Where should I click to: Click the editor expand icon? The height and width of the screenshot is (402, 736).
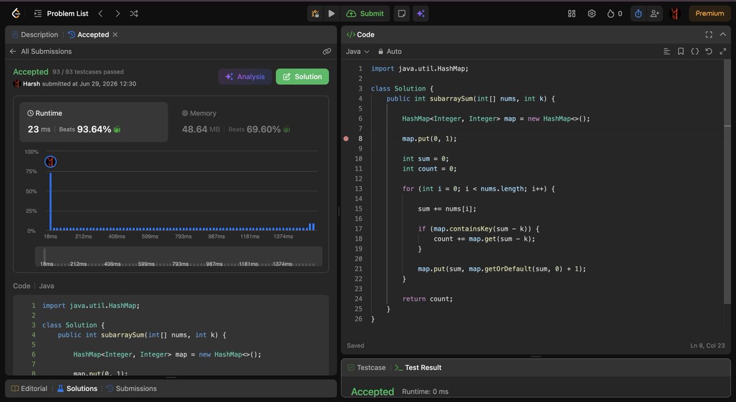(723, 51)
